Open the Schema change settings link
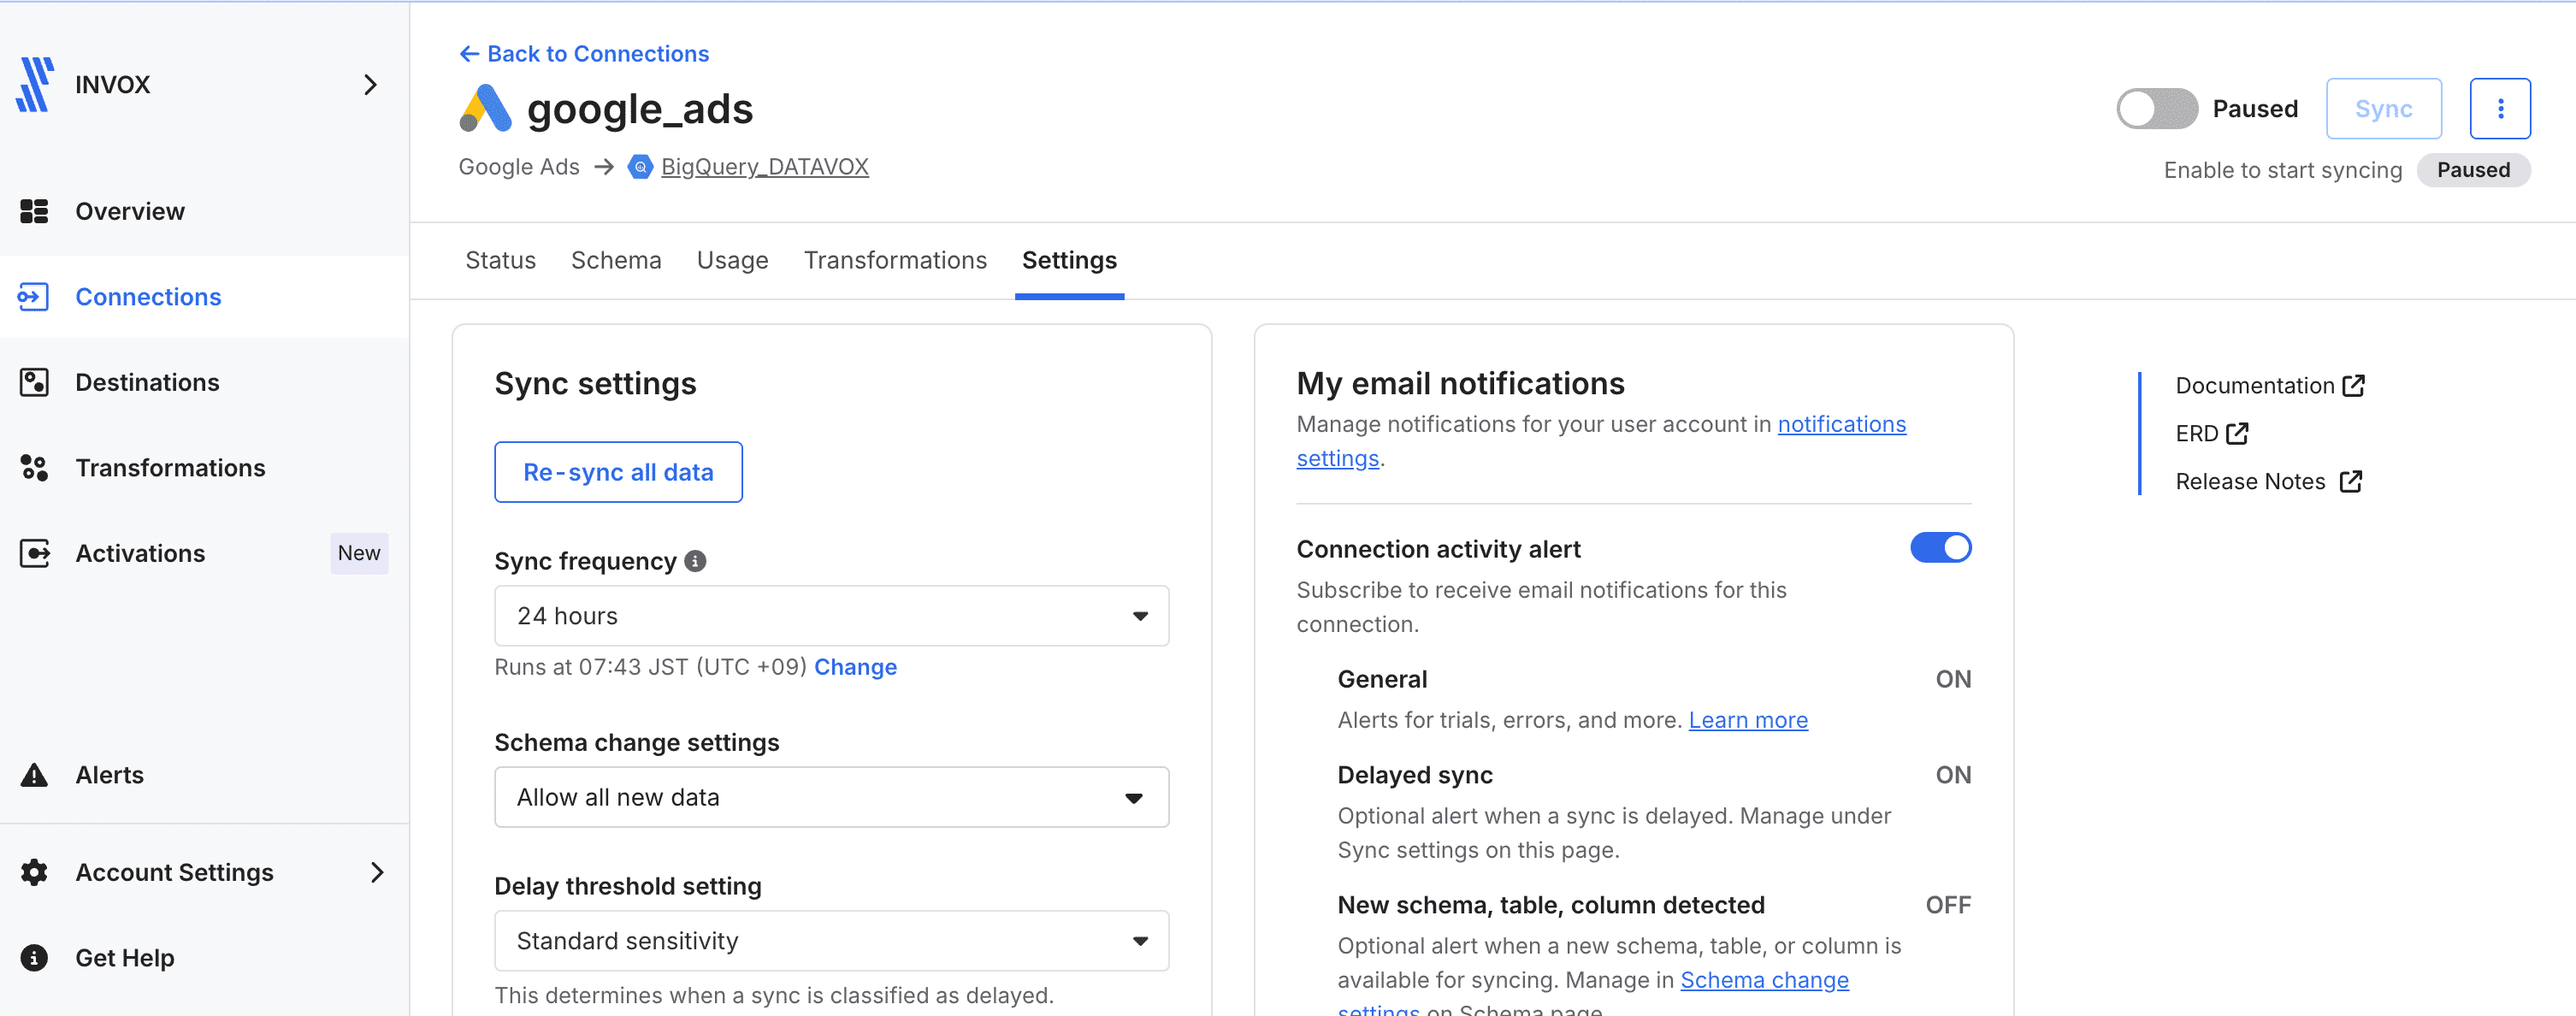2576x1016 pixels. click(x=1764, y=980)
